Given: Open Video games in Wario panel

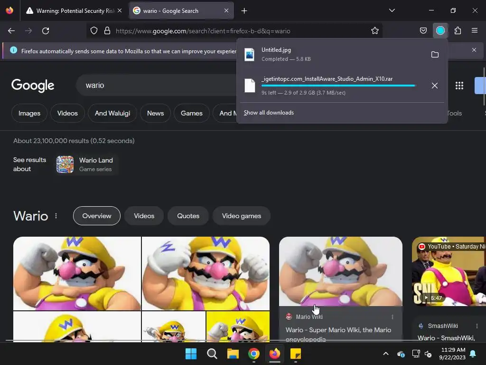Looking at the screenshot, I should (242, 216).
